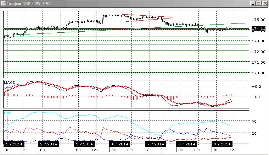Click the chart window icon in title bar

(x=3, y=4)
